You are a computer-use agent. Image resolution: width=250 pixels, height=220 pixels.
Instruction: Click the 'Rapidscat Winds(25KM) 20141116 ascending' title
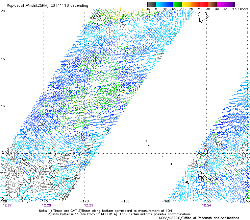(x=47, y=6)
